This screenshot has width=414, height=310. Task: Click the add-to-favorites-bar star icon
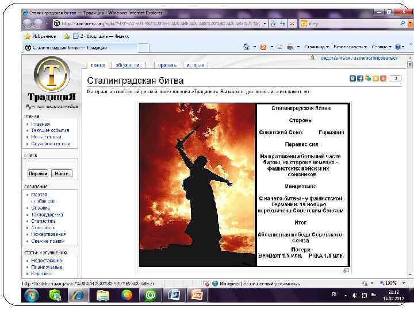click(67, 36)
